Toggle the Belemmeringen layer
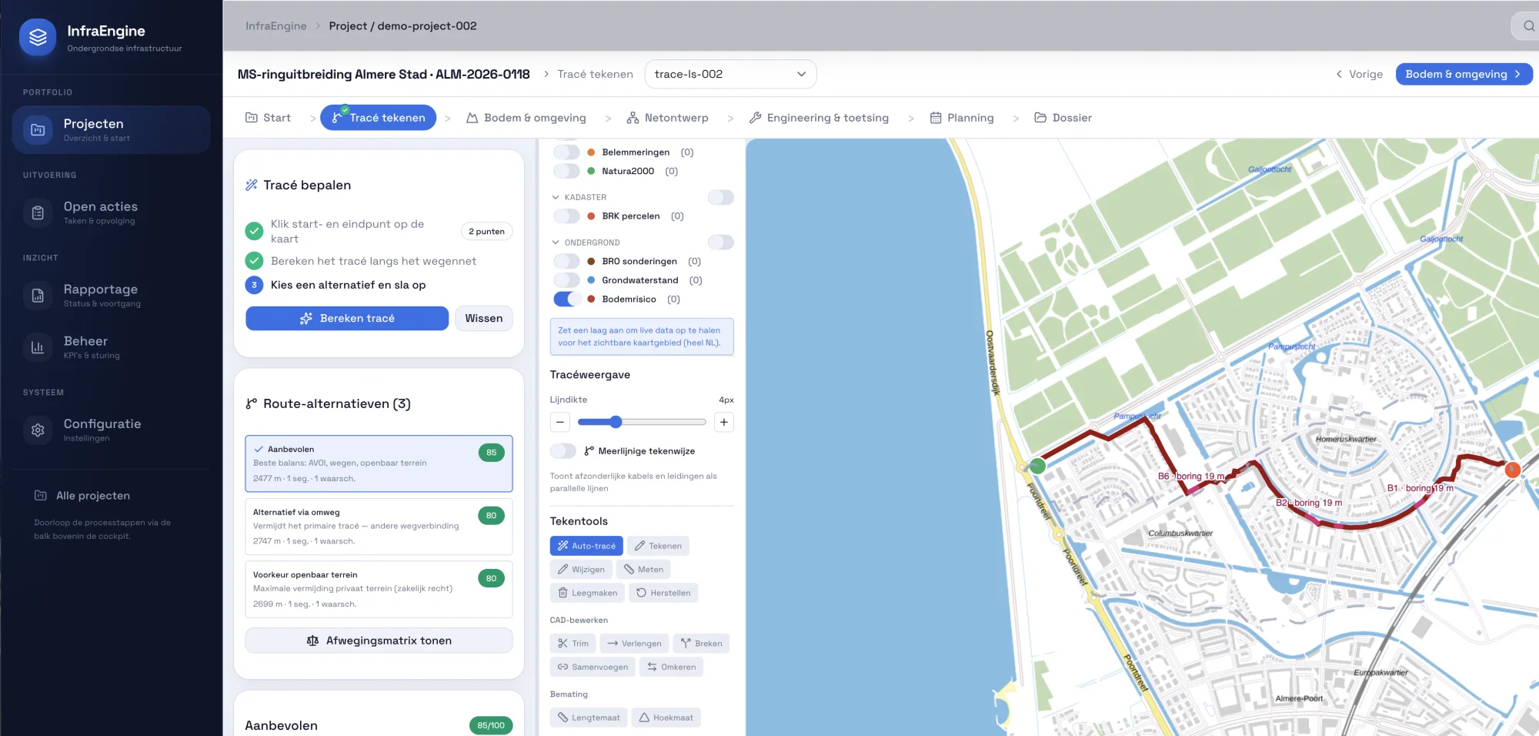 coord(566,152)
